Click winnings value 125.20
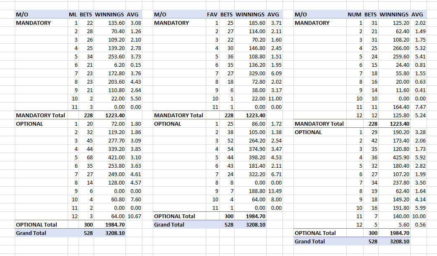The image size is (437, 256). tap(401, 23)
